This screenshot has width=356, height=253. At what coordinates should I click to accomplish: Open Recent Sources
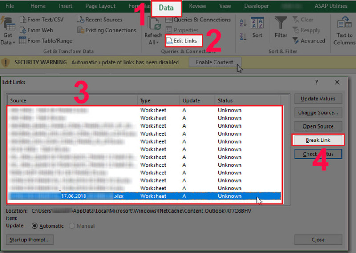80,20
